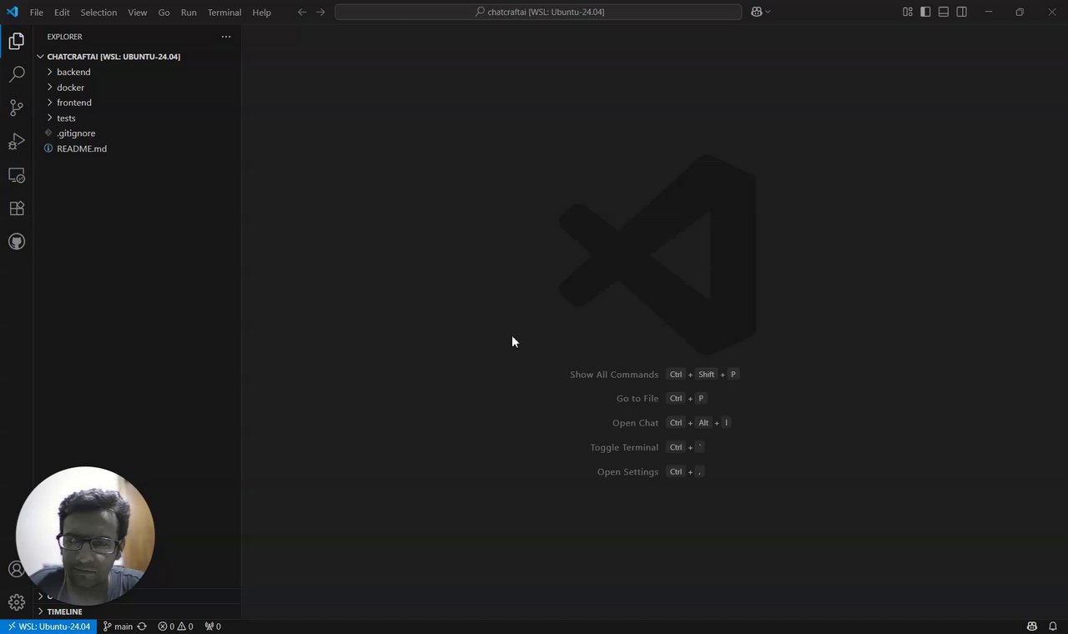Viewport: 1068px width, 634px height.
Task: Open the Search view in activity bar
Action: click(17, 74)
